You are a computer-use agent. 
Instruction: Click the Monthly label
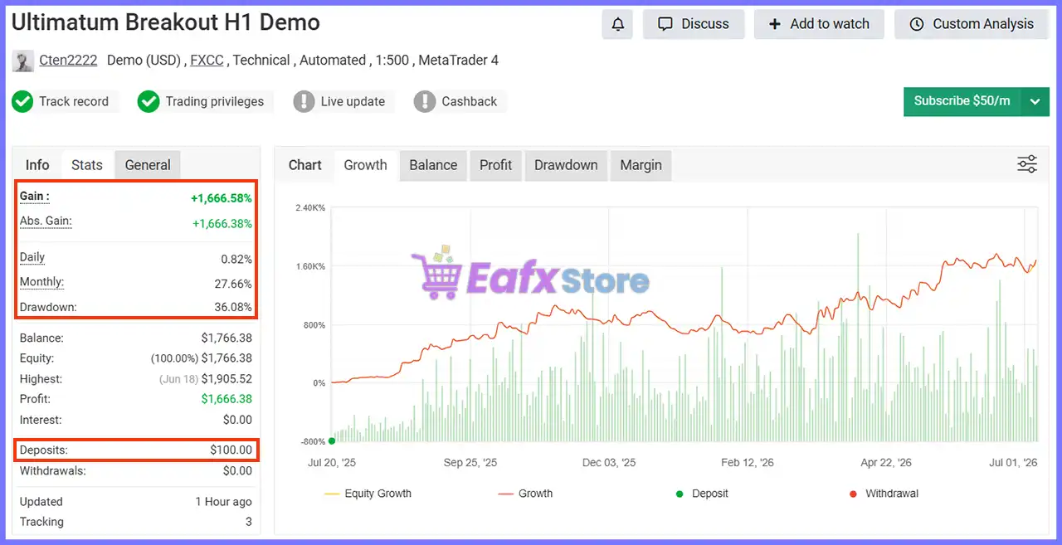[x=41, y=282]
